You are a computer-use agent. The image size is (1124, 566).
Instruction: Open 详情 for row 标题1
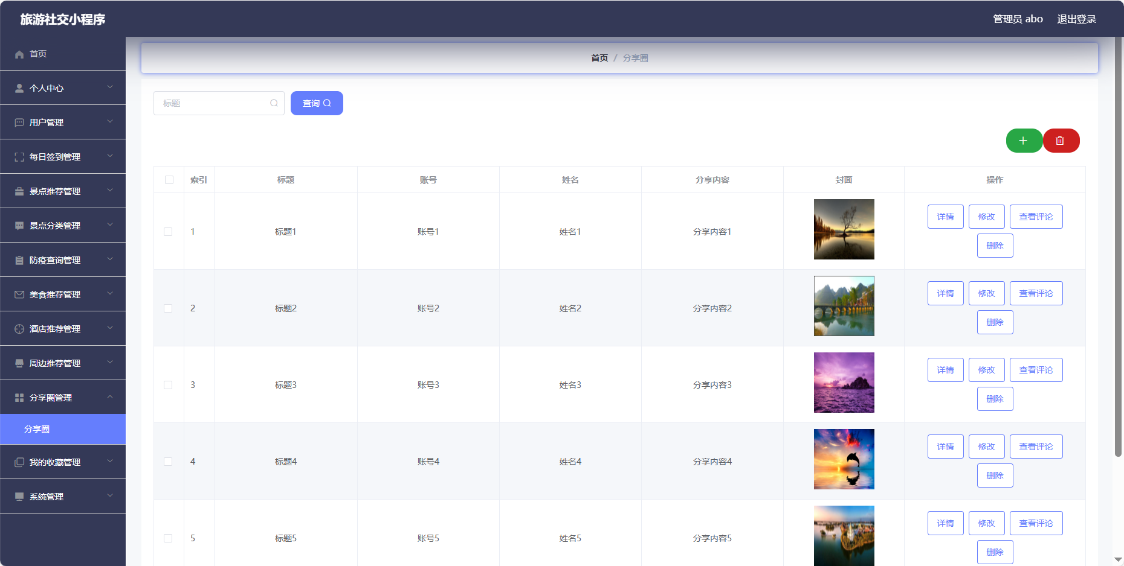click(946, 217)
